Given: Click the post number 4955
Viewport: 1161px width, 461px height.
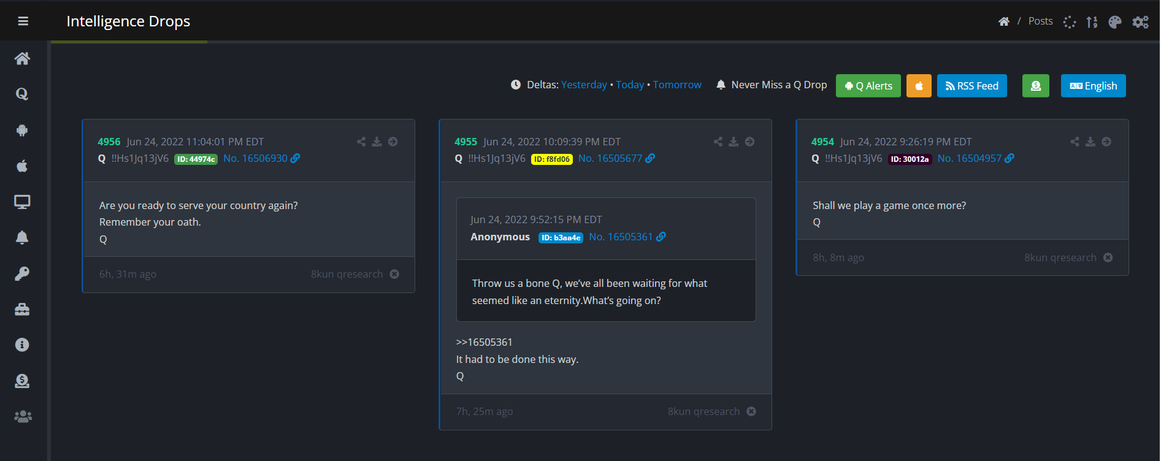Looking at the screenshot, I should click(x=466, y=142).
